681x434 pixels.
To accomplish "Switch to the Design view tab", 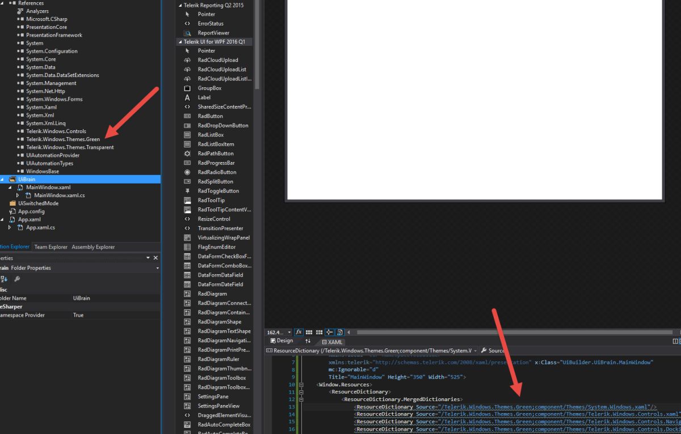I will point(281,341).
